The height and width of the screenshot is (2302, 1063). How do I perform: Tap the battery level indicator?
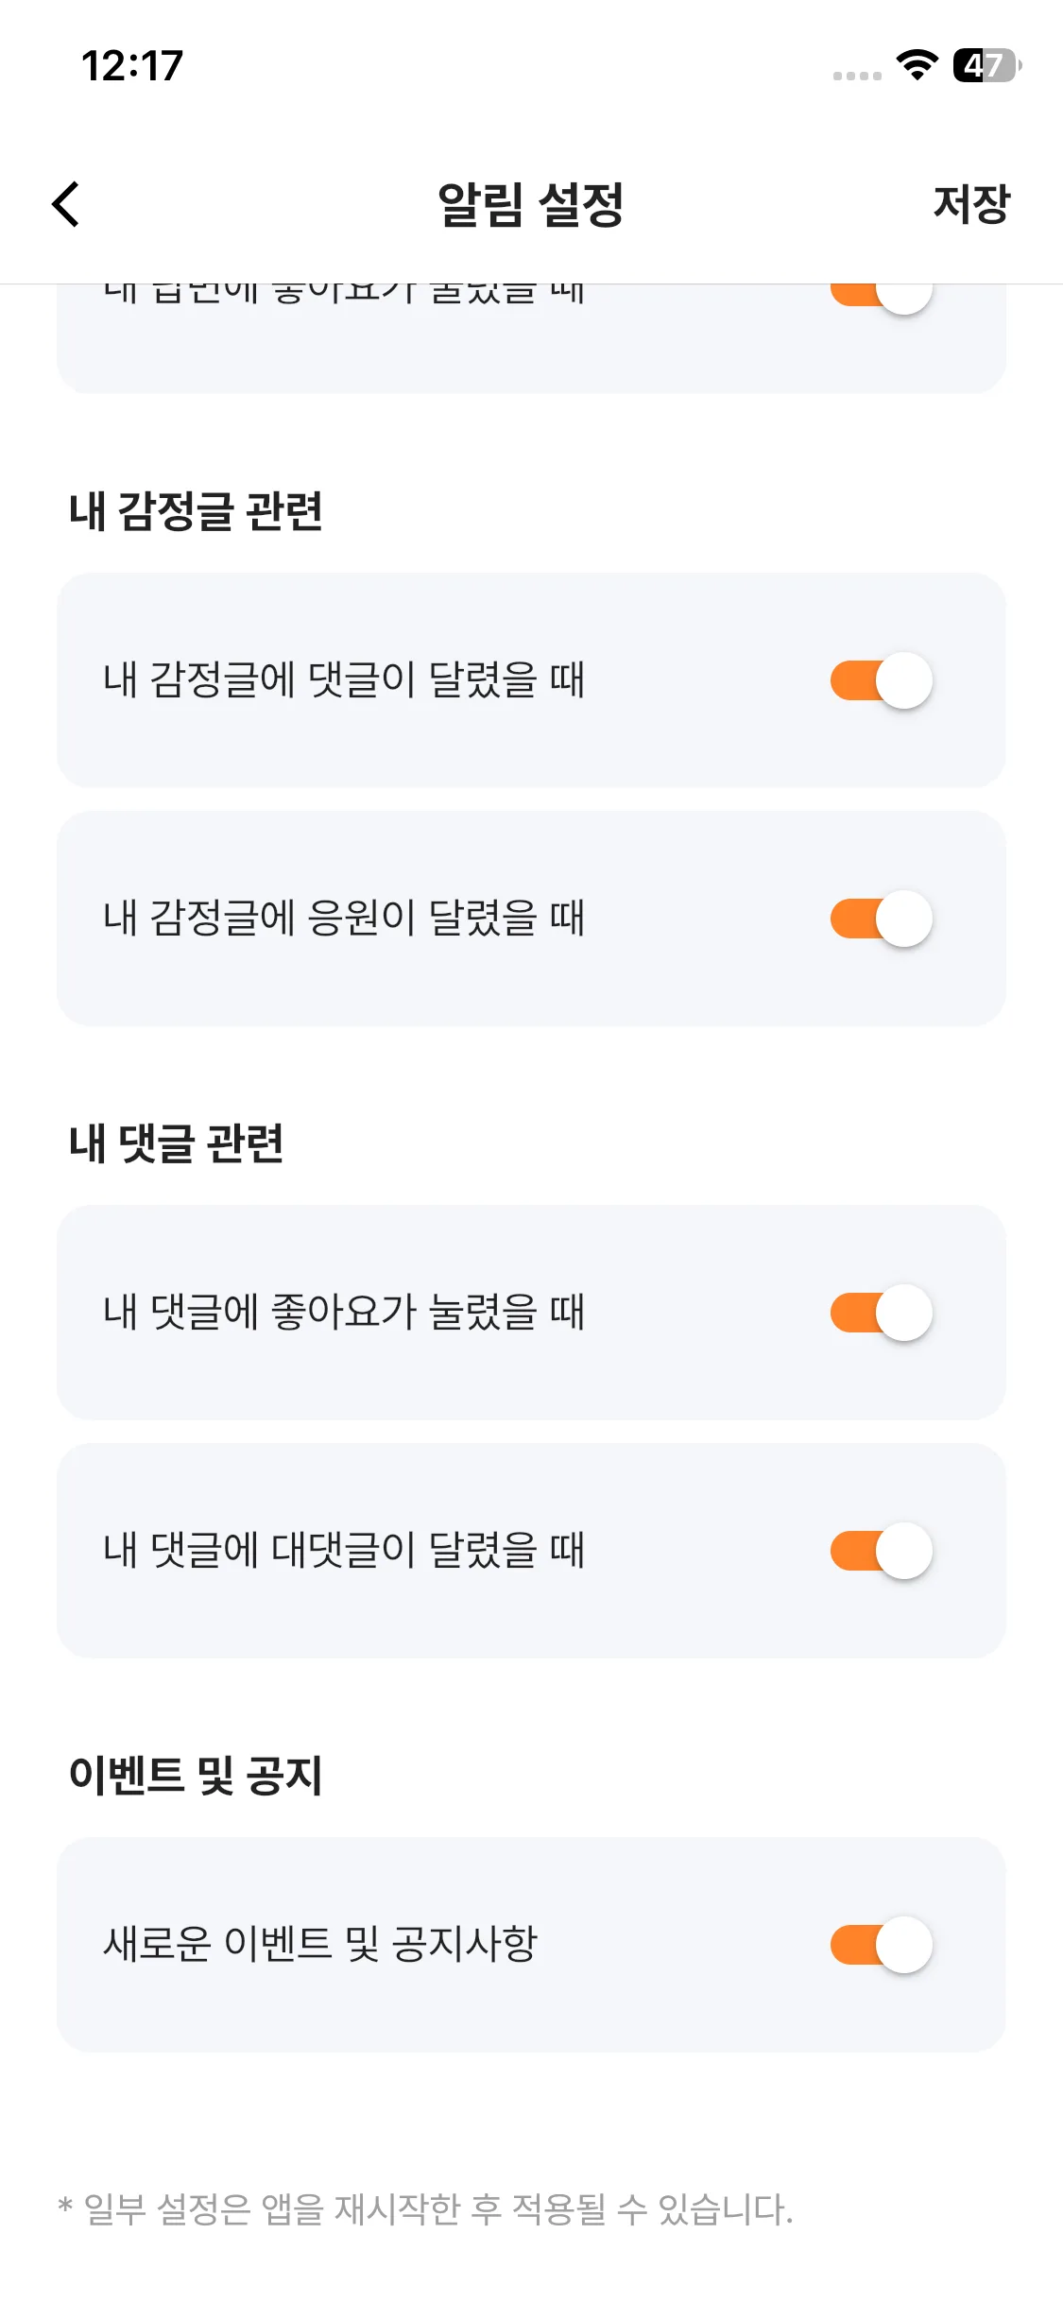click(x=986, y=65)
